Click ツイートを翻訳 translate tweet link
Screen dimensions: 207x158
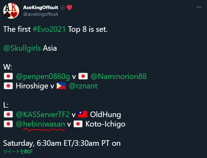click(x=18, y=152)
